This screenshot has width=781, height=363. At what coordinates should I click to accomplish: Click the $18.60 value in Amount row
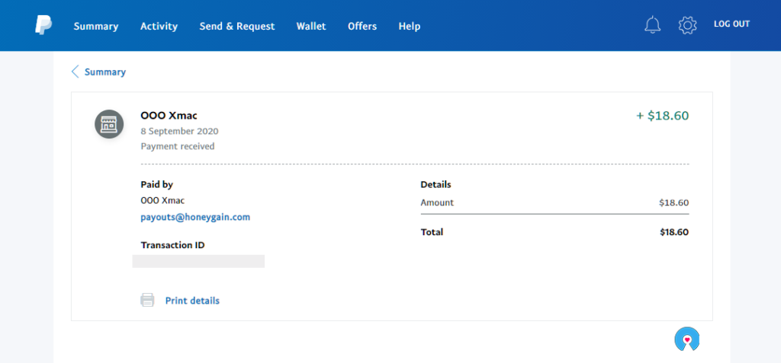pos(674,203)
